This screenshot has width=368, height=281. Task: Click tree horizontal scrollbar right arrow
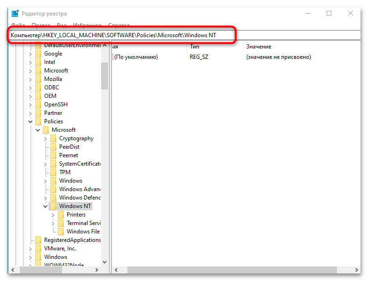click(x=97, y=270)
